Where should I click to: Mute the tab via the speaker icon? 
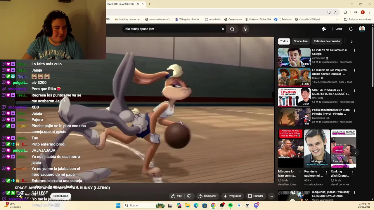[x=138, y=4]
